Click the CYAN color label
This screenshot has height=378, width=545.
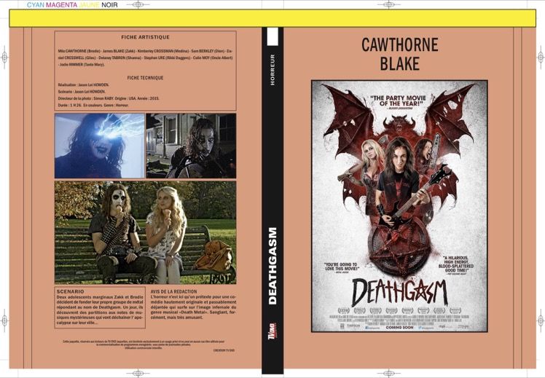point(36,5)
